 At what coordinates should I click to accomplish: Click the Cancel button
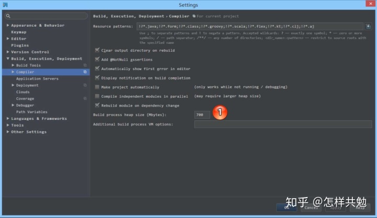[x=311, y=208]
